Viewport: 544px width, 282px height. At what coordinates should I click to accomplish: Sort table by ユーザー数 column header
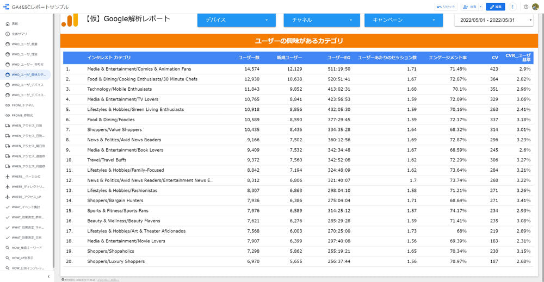click(249, 58)
